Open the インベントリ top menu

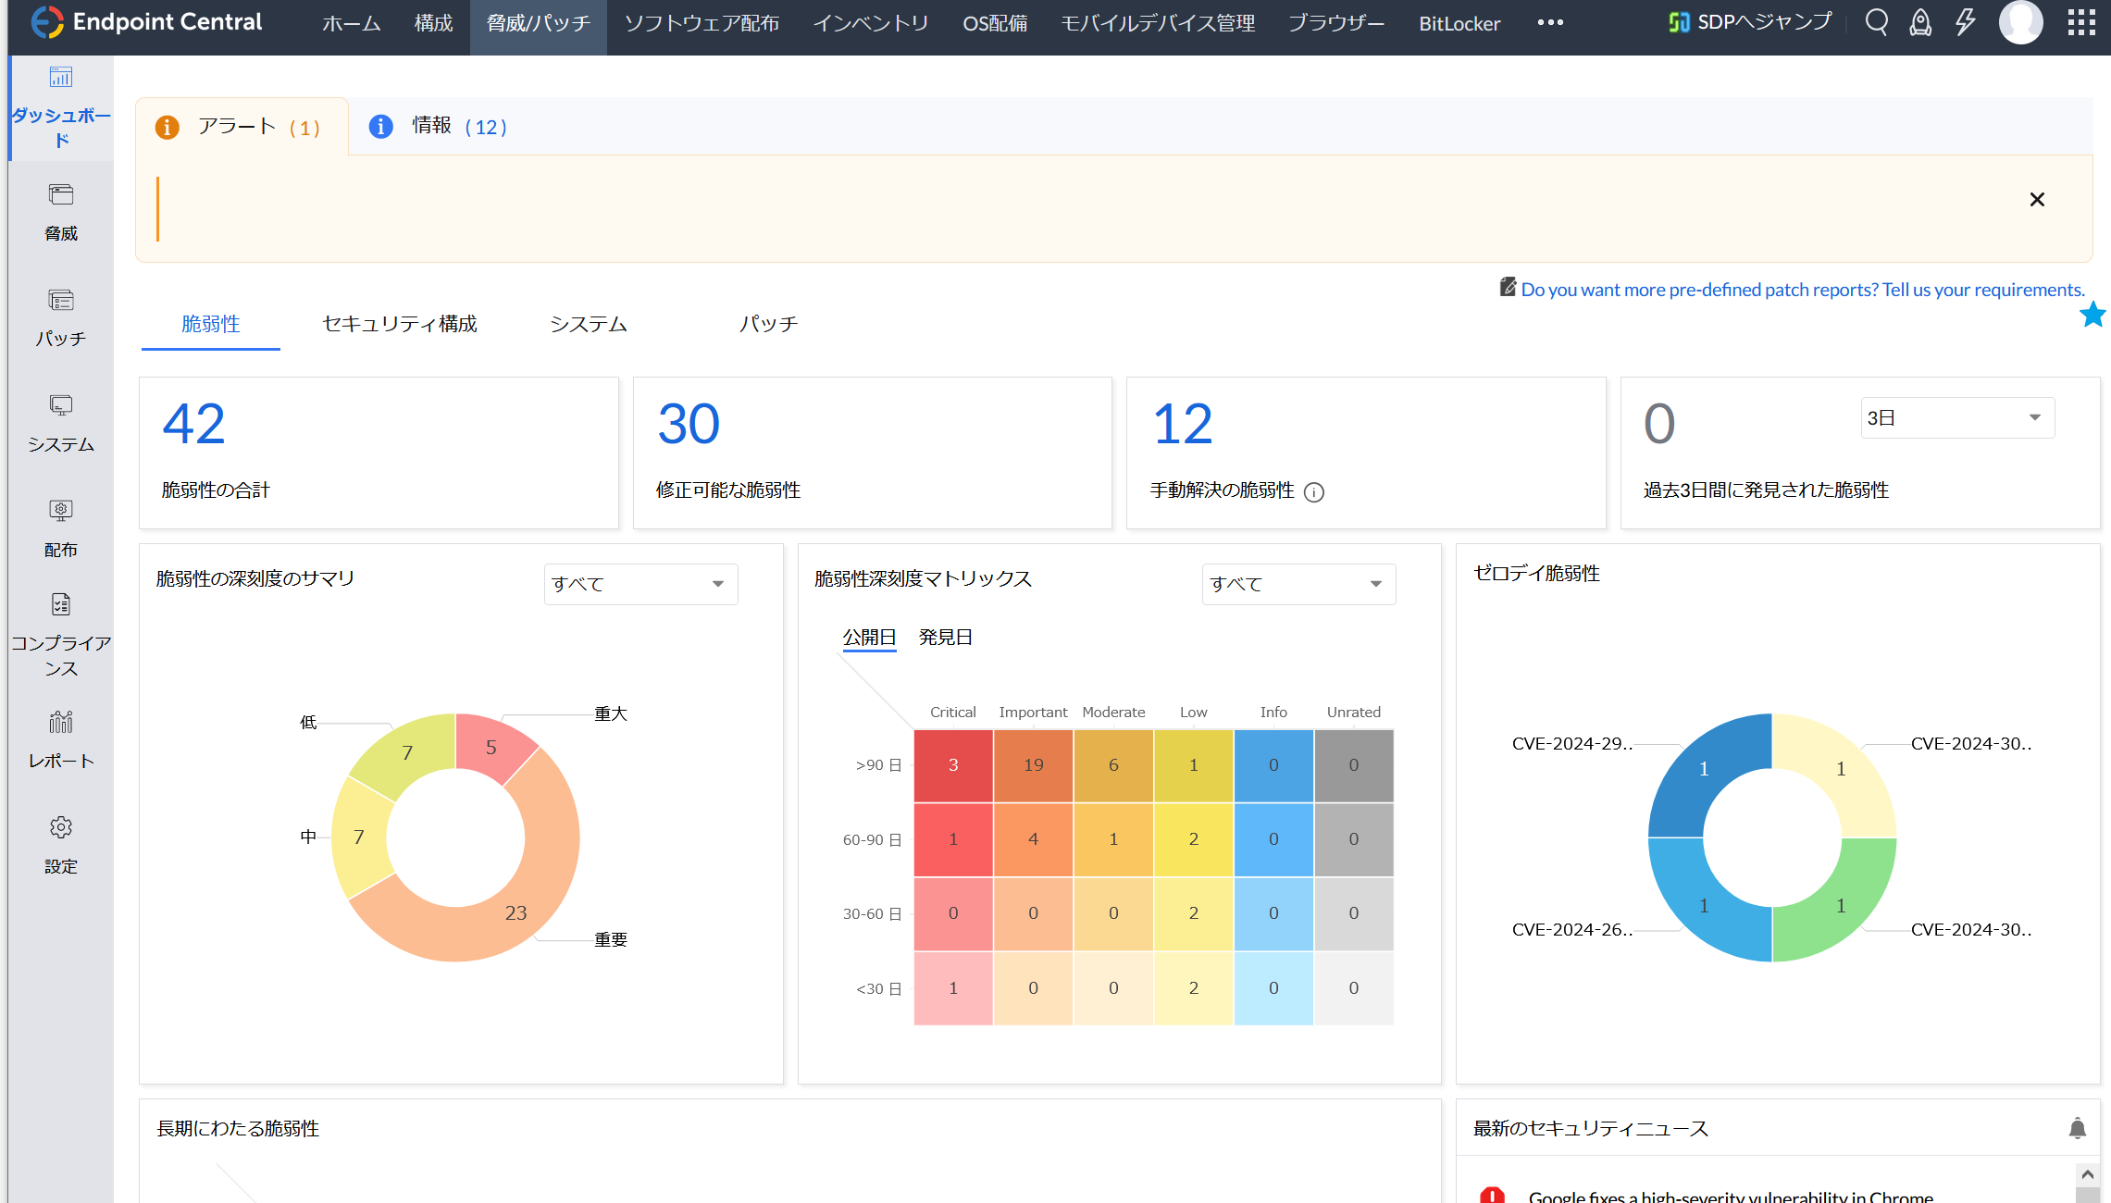coord(870,23)
